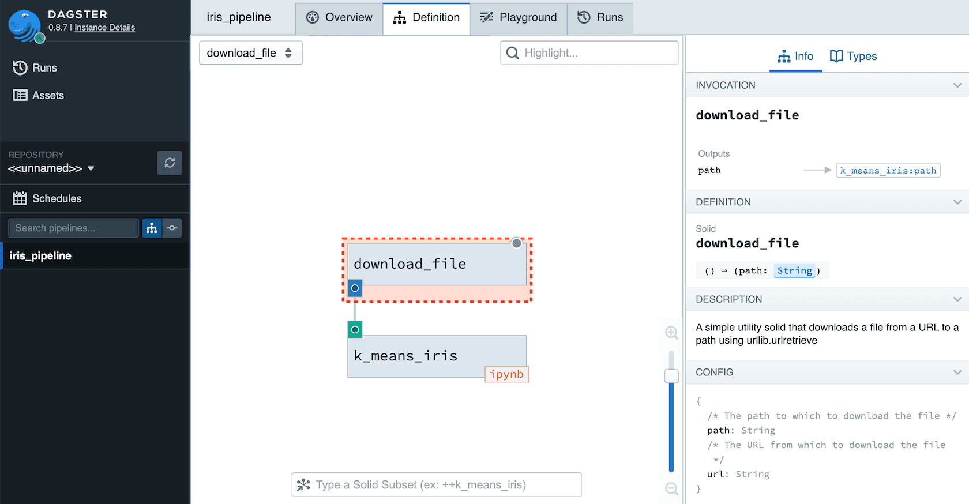This screenshot has width=969, height=504.
Task: Click the Dagster logo icon
Action: coord(24,25)
